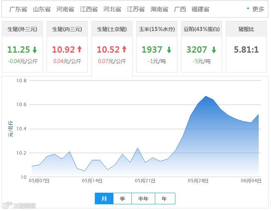Viewport: 271px width, 211px height.
Task: Click the 元/公斤 y-axis title
Action: [x=10, y=129]
